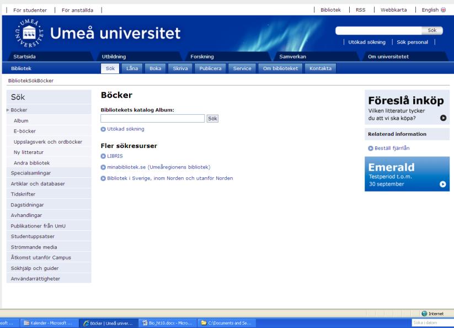Screen dimensions: 454x328
Task: Select the Kontakta library tab
Action: coord(321,68)
